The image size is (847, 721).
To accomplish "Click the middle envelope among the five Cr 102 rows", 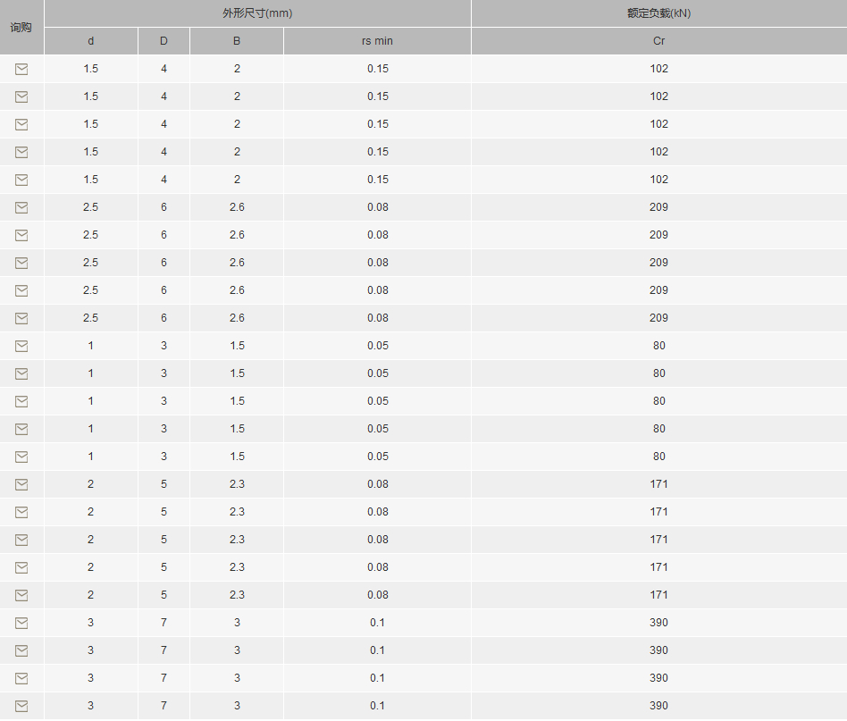I will 21,125.
